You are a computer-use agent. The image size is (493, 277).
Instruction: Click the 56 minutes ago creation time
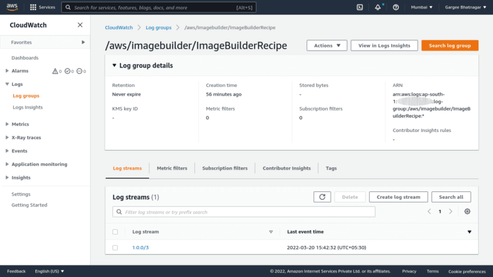[224, 94]
